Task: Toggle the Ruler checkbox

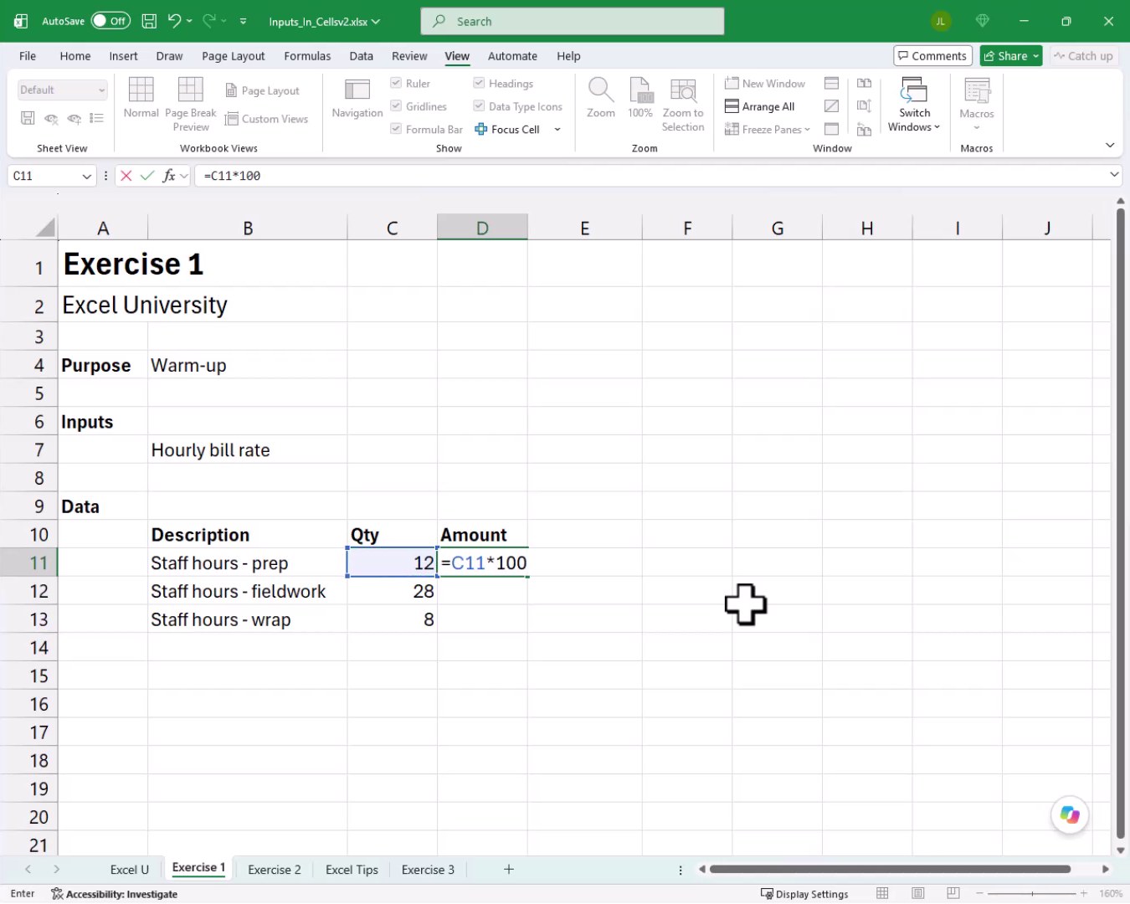Action: pyautogui.click(x=396, y=83)
